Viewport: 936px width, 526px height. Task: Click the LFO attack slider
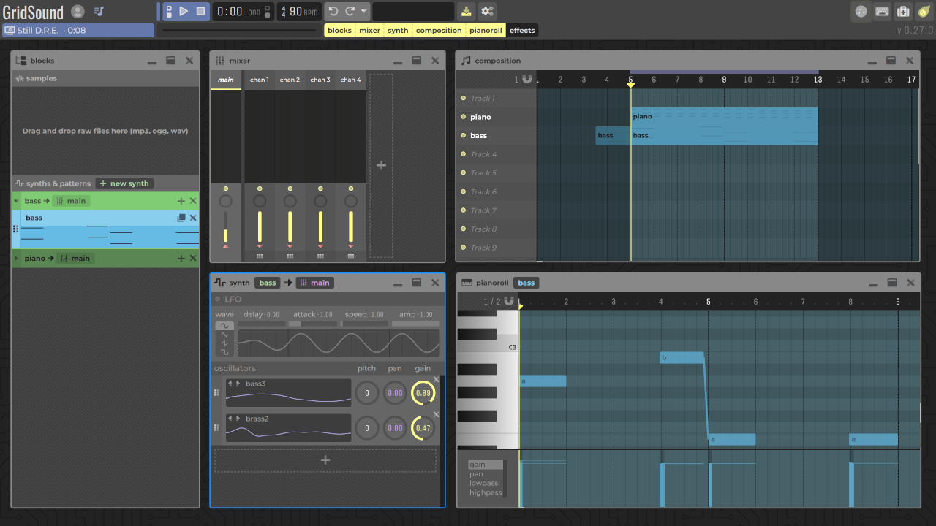[x=314, y=324]
